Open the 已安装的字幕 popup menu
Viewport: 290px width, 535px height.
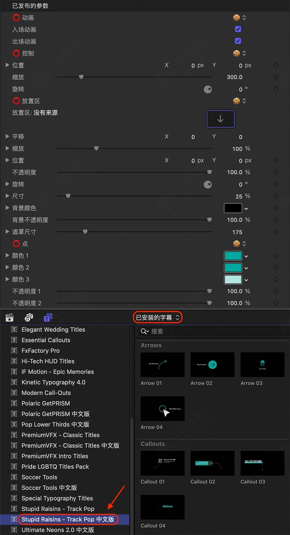click(158, 317)
